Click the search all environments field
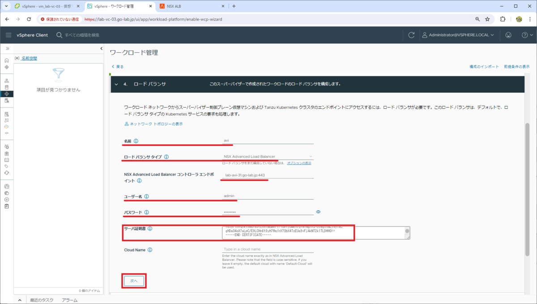 click(x=83, y=35)
